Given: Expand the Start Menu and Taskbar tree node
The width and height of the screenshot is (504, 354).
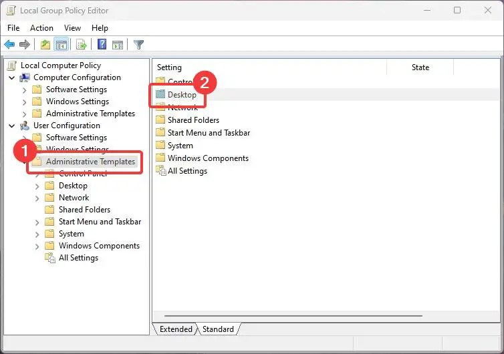Looking at the screenshot, I should (37, 222).
